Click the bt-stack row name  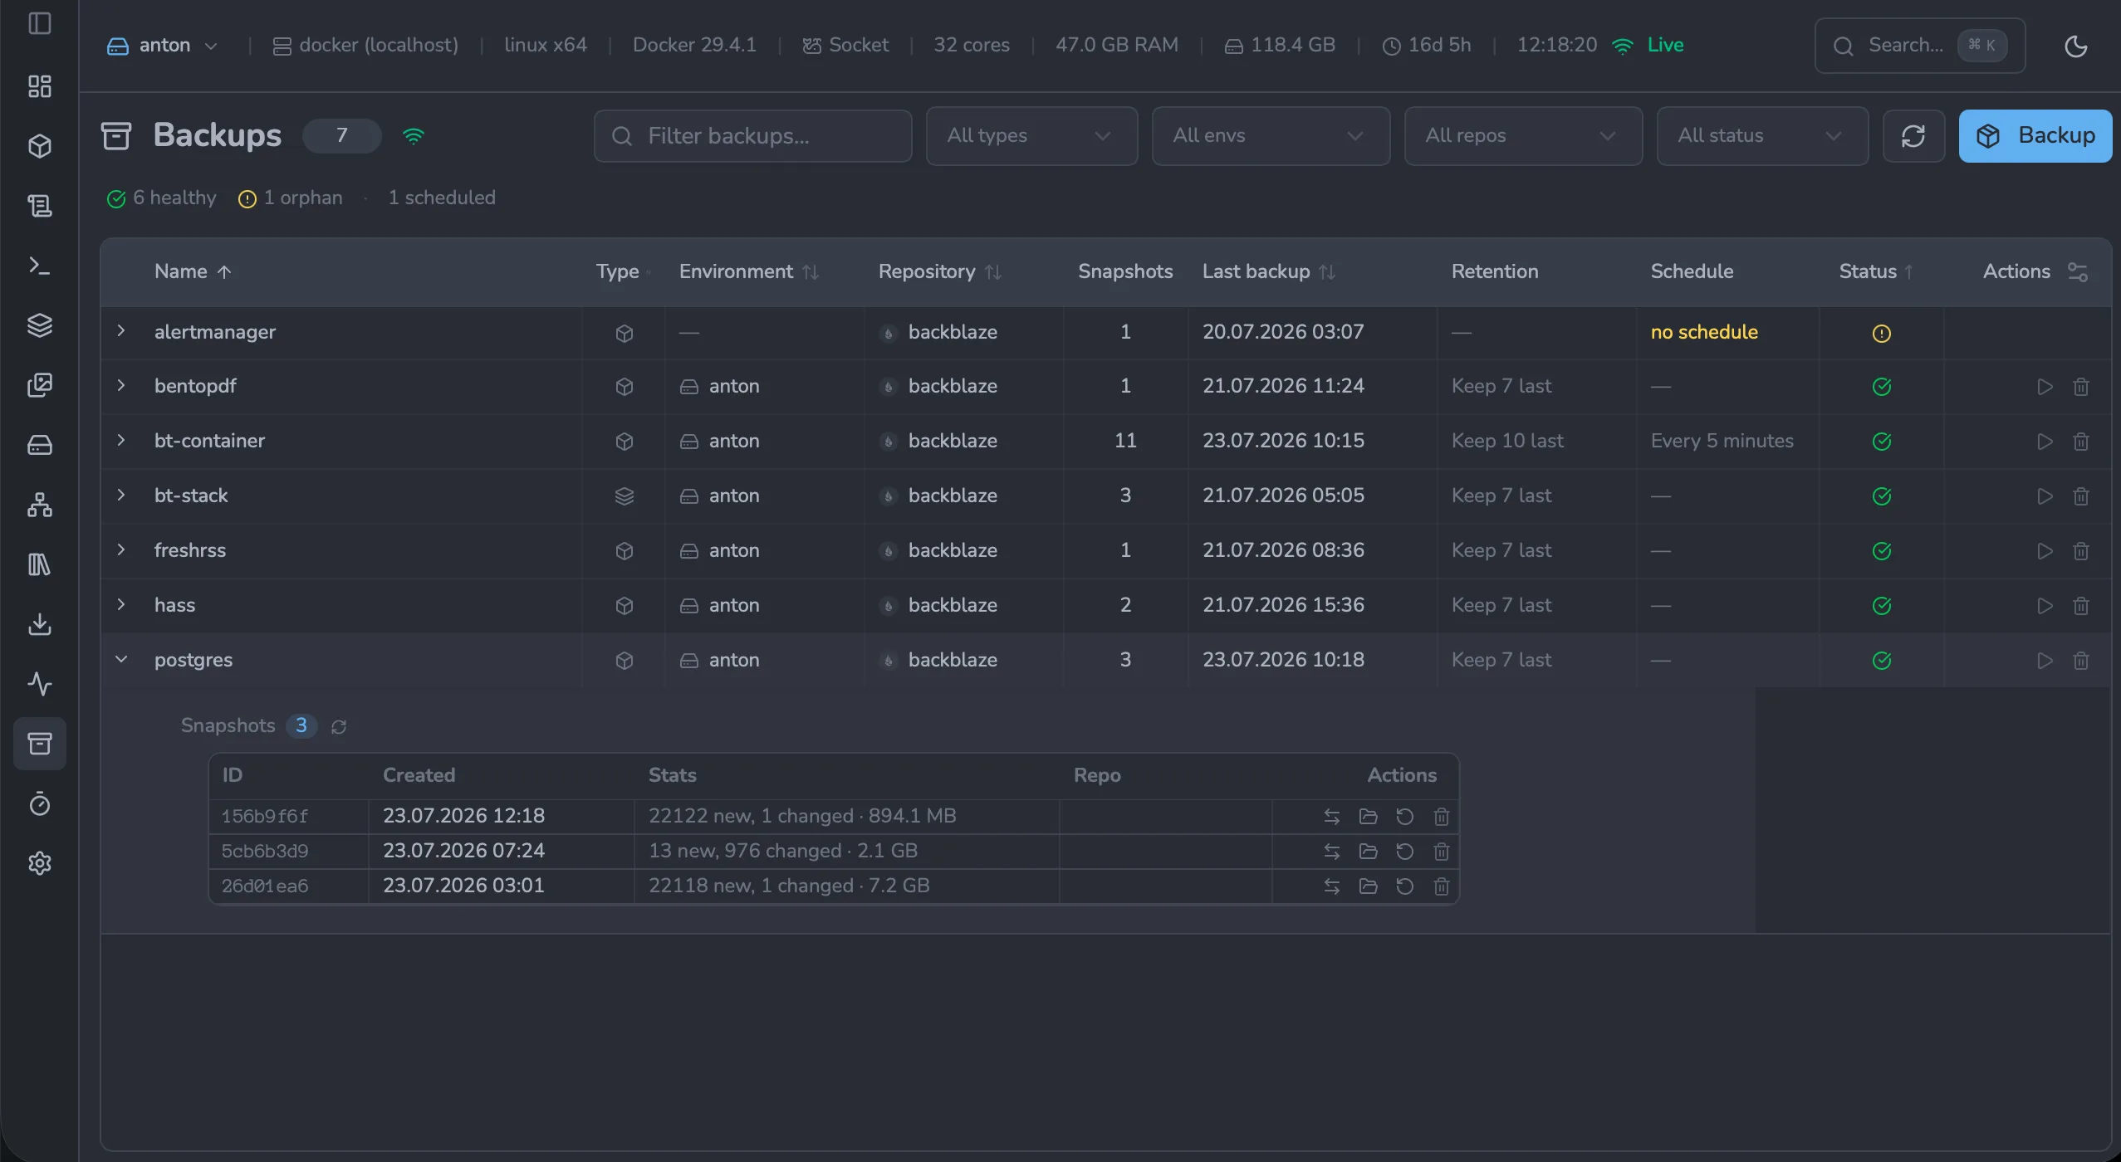pyautogui.click(x=191, y=496)
